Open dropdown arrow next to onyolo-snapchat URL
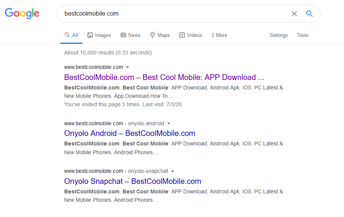The width and height of the screenshot is (344, 217). 173,171
